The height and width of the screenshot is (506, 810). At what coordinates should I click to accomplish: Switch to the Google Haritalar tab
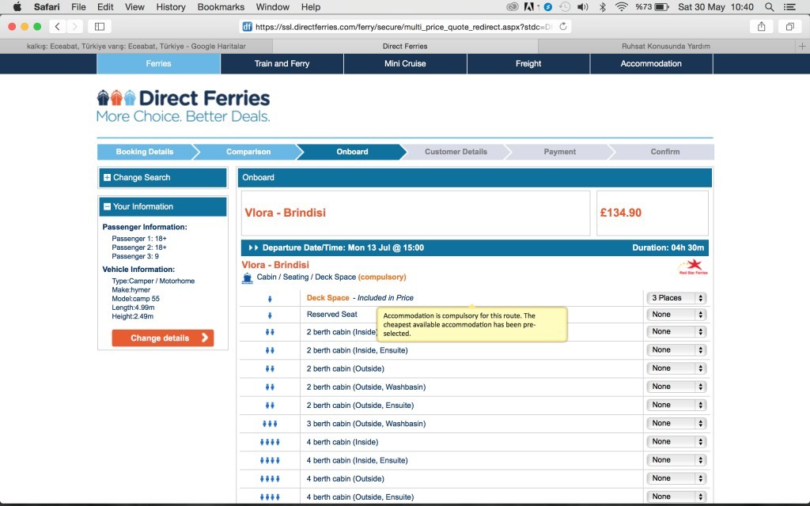click(x=136, y=46)
